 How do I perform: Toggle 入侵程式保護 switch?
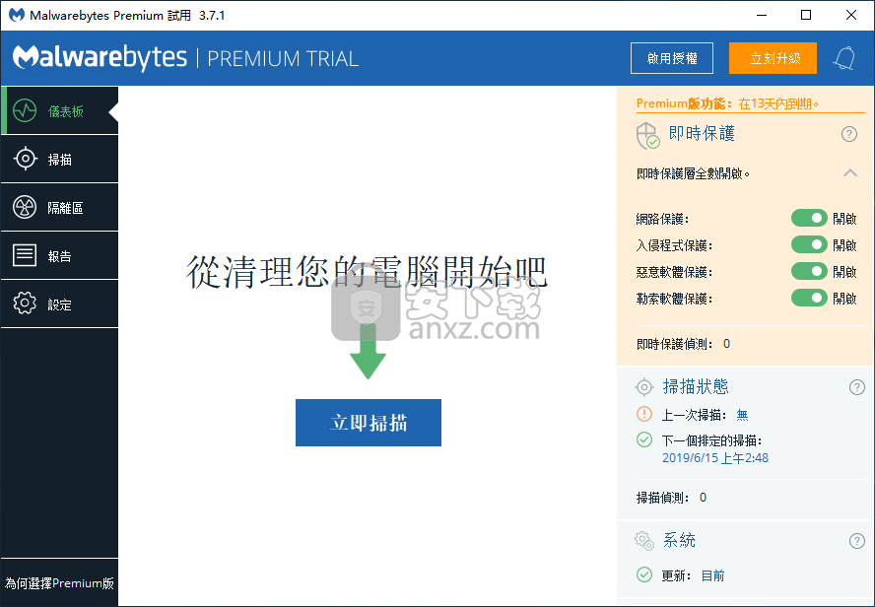(x=809, y=244)
